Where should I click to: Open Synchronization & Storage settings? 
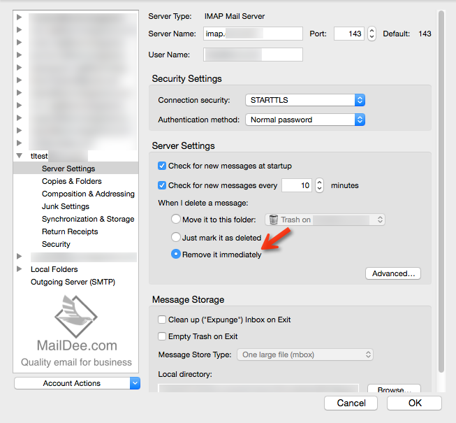(x=88, y=219)
